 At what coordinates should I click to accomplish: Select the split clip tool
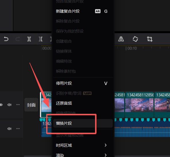(29, 39)
